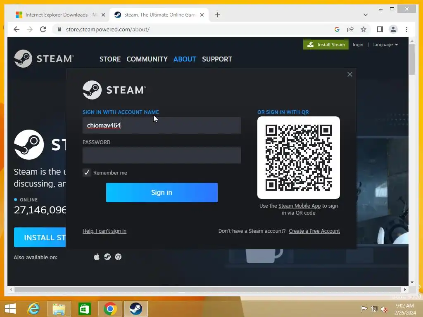Image resolution: width=423 pixels, height=317 pixels.
Task: Open the STORE menu
Action: coord(110,59)
